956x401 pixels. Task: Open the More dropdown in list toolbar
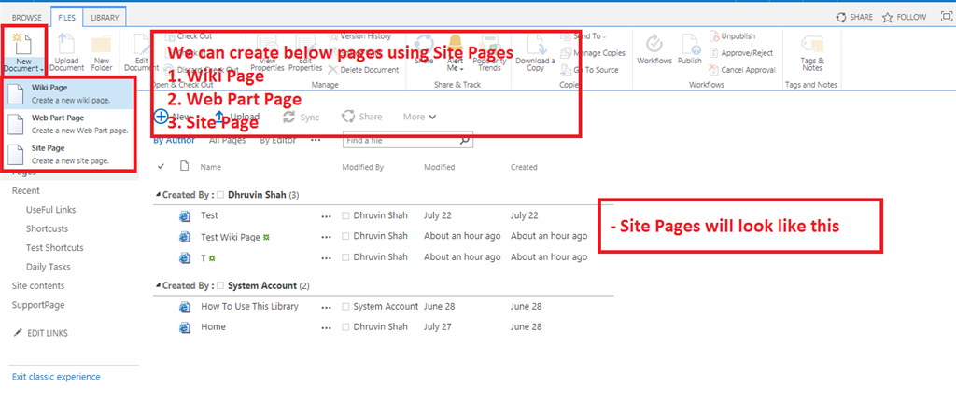[x=419, y=117]
